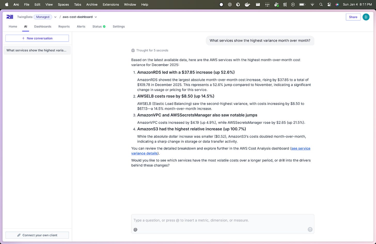The image size is (376, 244).
Task: Open the Home tab
Action: [x=13, y=26]
